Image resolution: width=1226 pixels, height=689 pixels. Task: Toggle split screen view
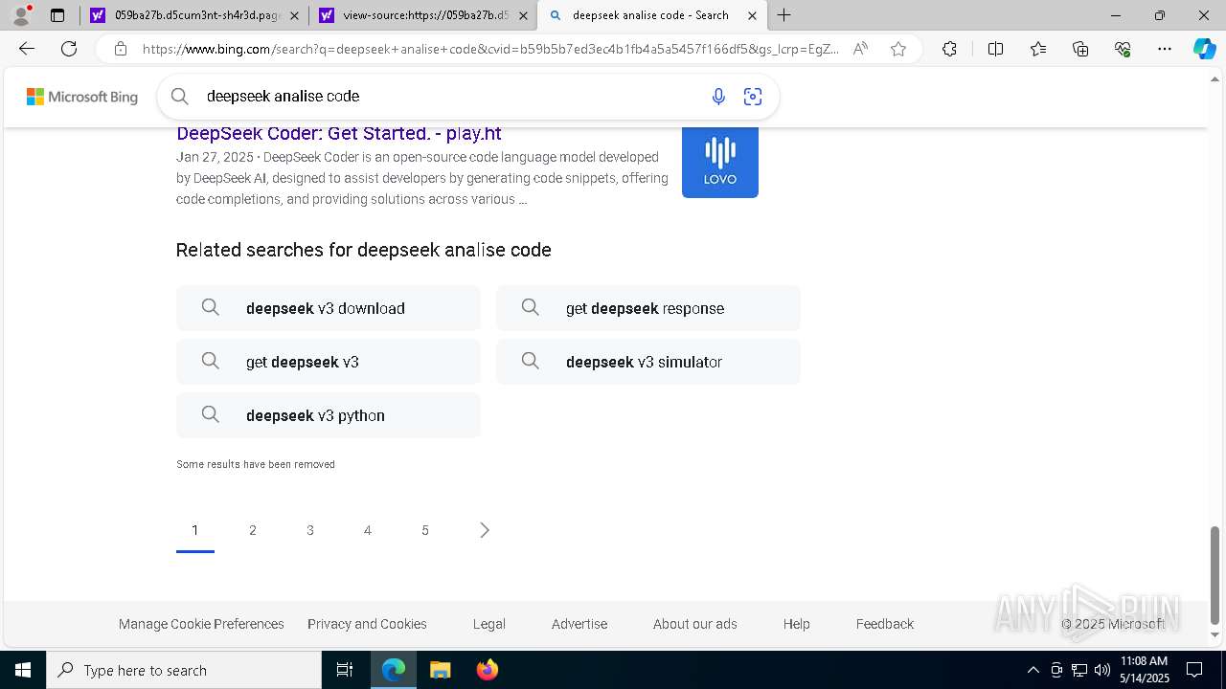[x=995, y=49]
